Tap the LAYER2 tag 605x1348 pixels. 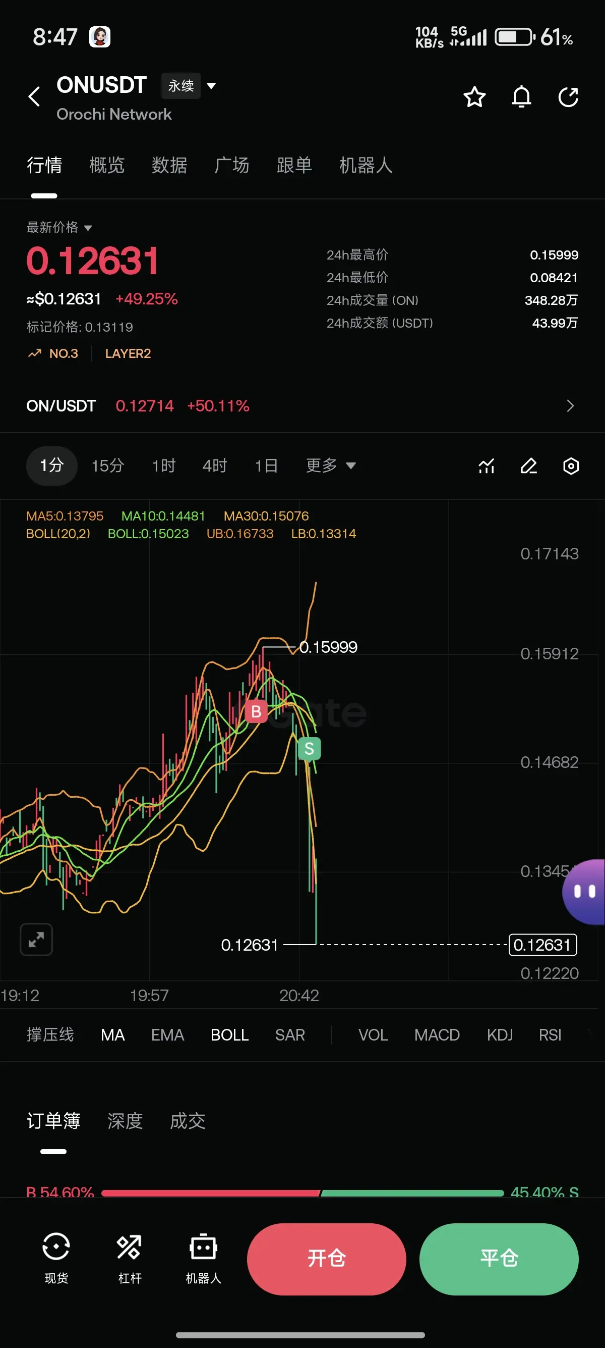128,353
